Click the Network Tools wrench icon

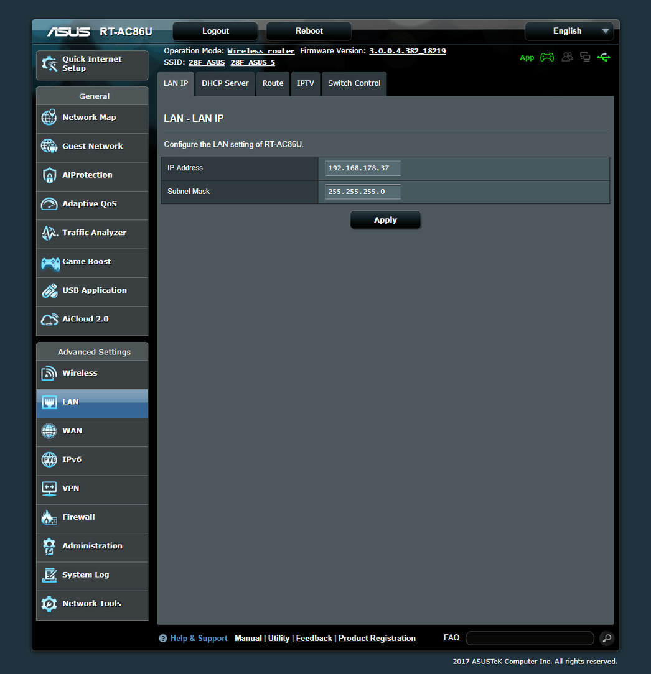click(49, 604)
